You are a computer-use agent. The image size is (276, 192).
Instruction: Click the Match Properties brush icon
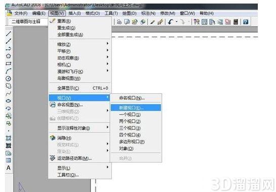pyautogui.click(x=153, y=22)
